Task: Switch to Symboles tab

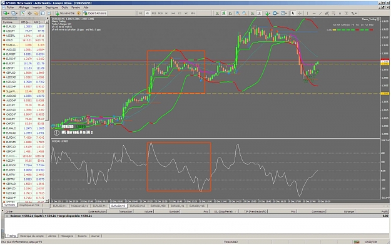Action: [x=10, y=205]
